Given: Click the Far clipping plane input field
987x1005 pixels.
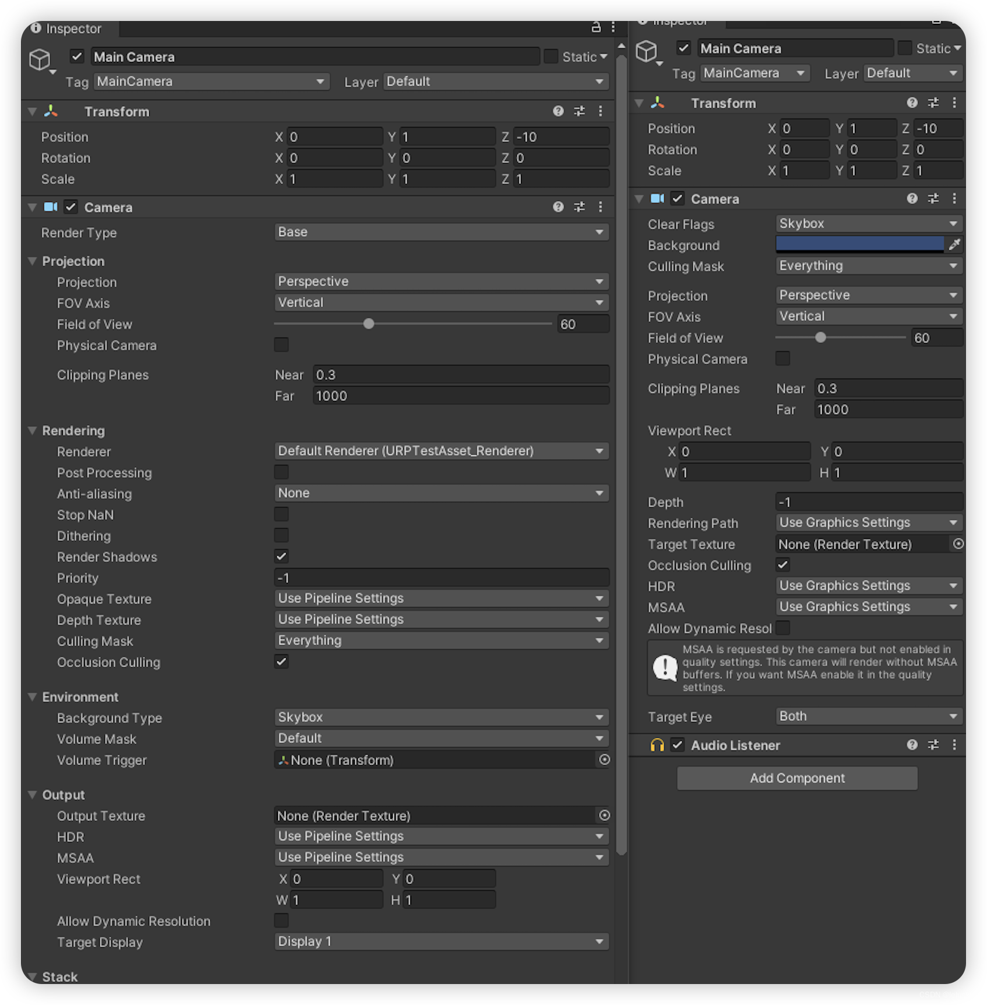Looking at the screenshot, I should coord(460,395).
